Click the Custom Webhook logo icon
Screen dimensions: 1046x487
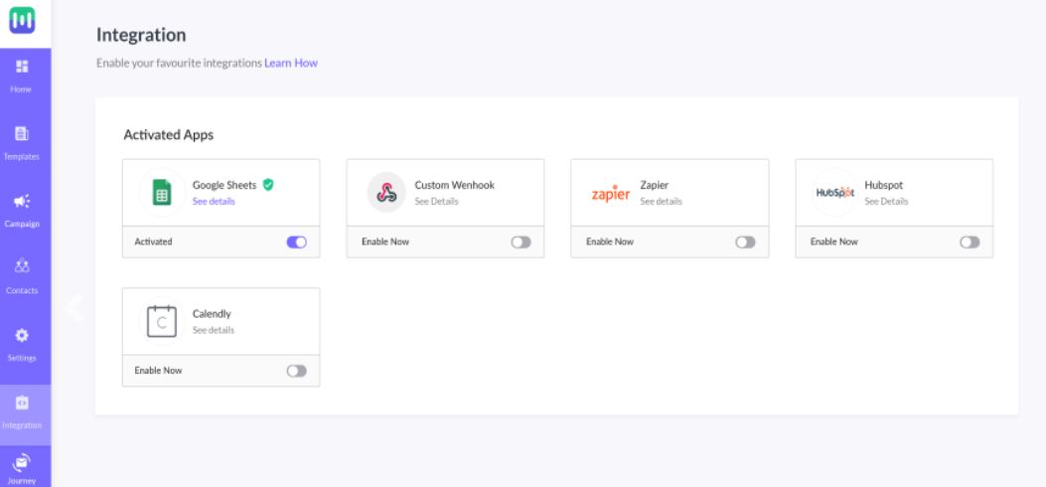pyautogui.click(x=385, y=192)
